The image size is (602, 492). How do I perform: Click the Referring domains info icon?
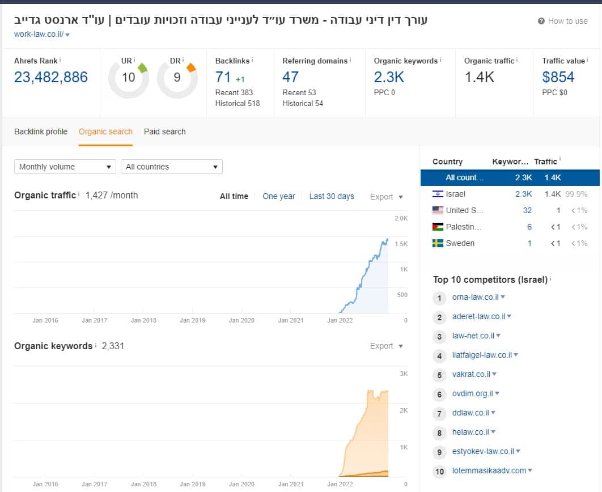coord(350,60)
